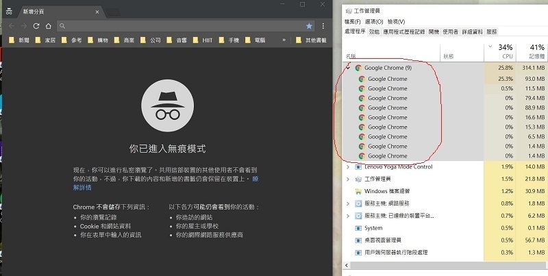Bookmark this page with the star icon
This screenshot has height=276, width=548.
point(309,26)
